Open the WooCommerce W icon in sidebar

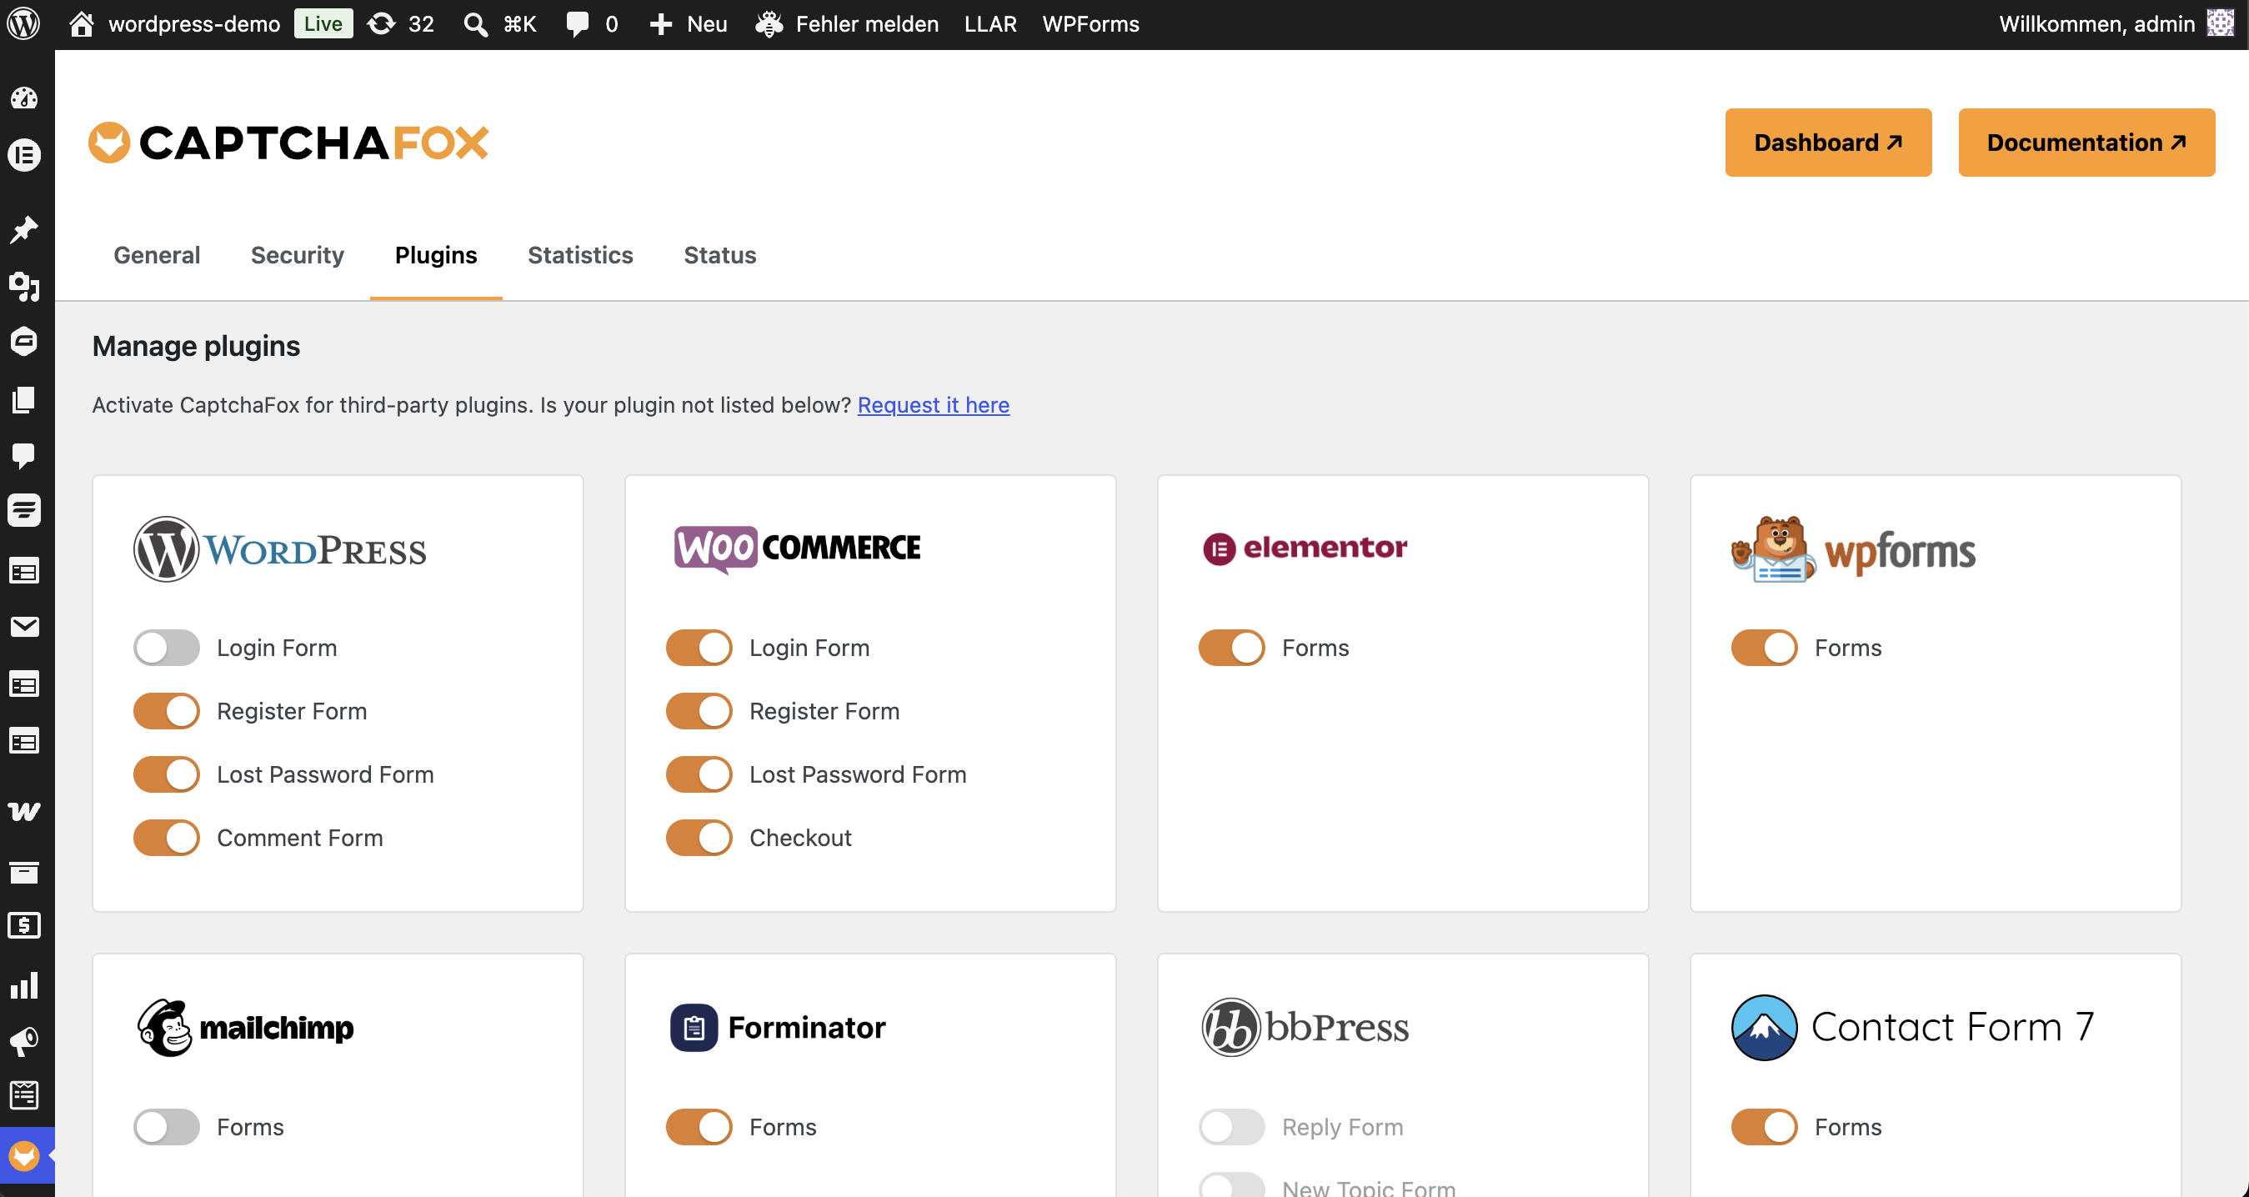(24, 811)
